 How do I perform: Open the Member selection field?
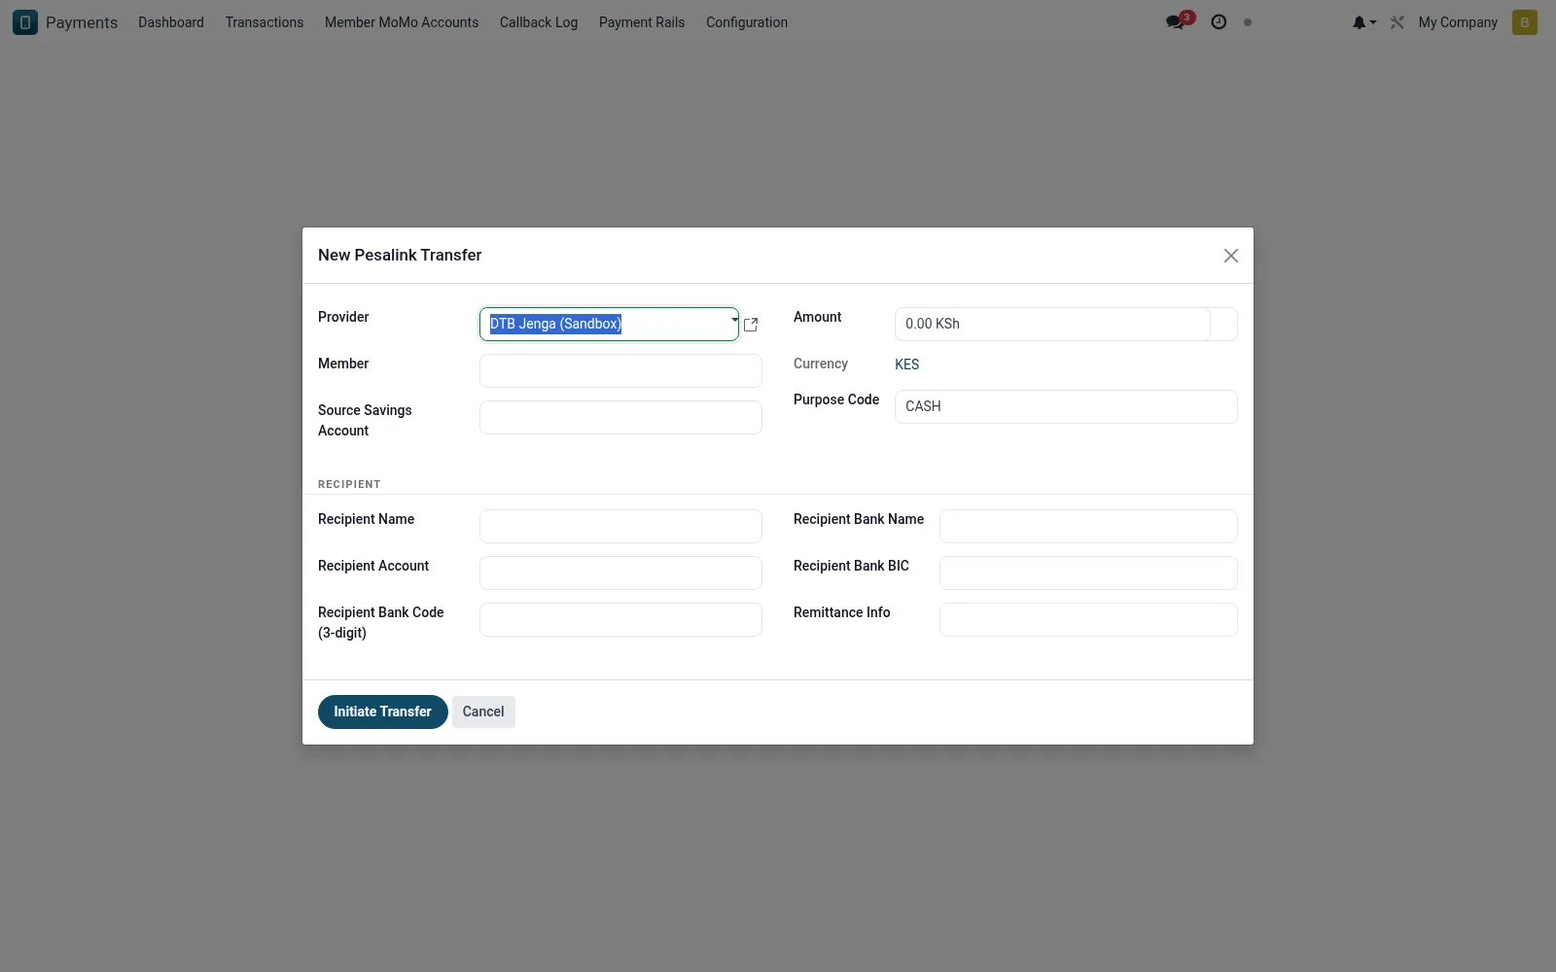[x=620, y=371]
